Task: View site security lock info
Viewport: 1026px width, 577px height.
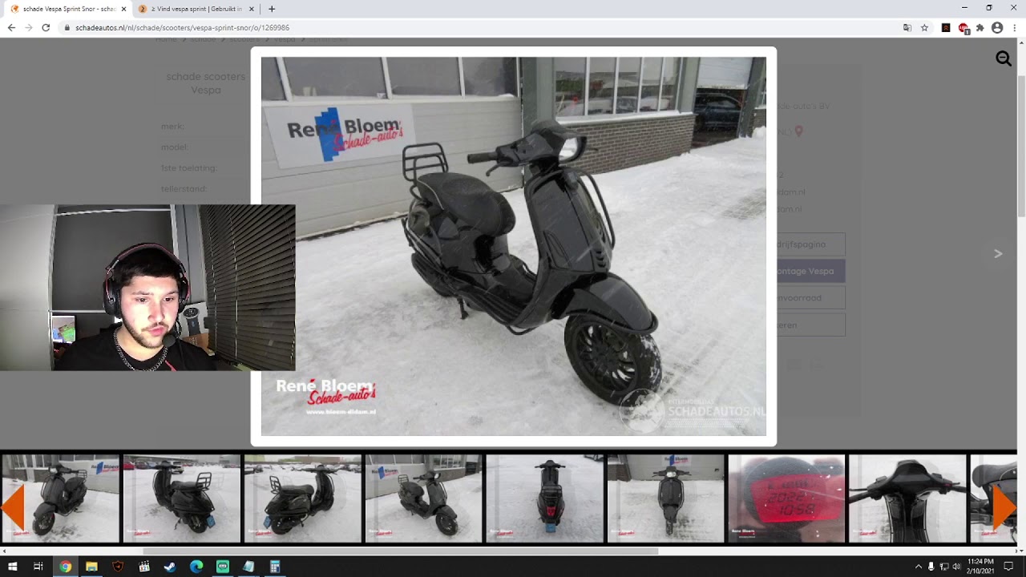Action: (x=68, y=27)
